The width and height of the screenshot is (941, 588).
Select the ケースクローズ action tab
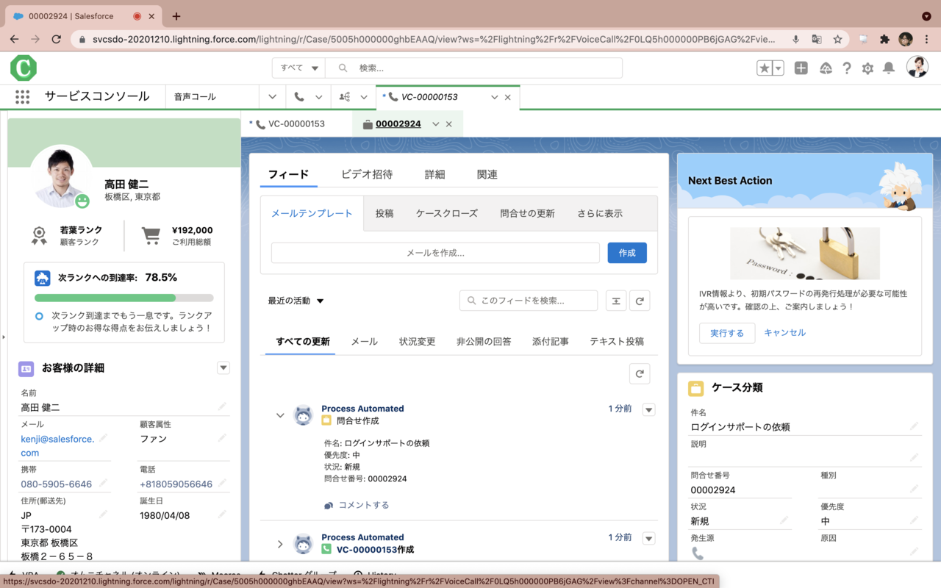(446, 213)
